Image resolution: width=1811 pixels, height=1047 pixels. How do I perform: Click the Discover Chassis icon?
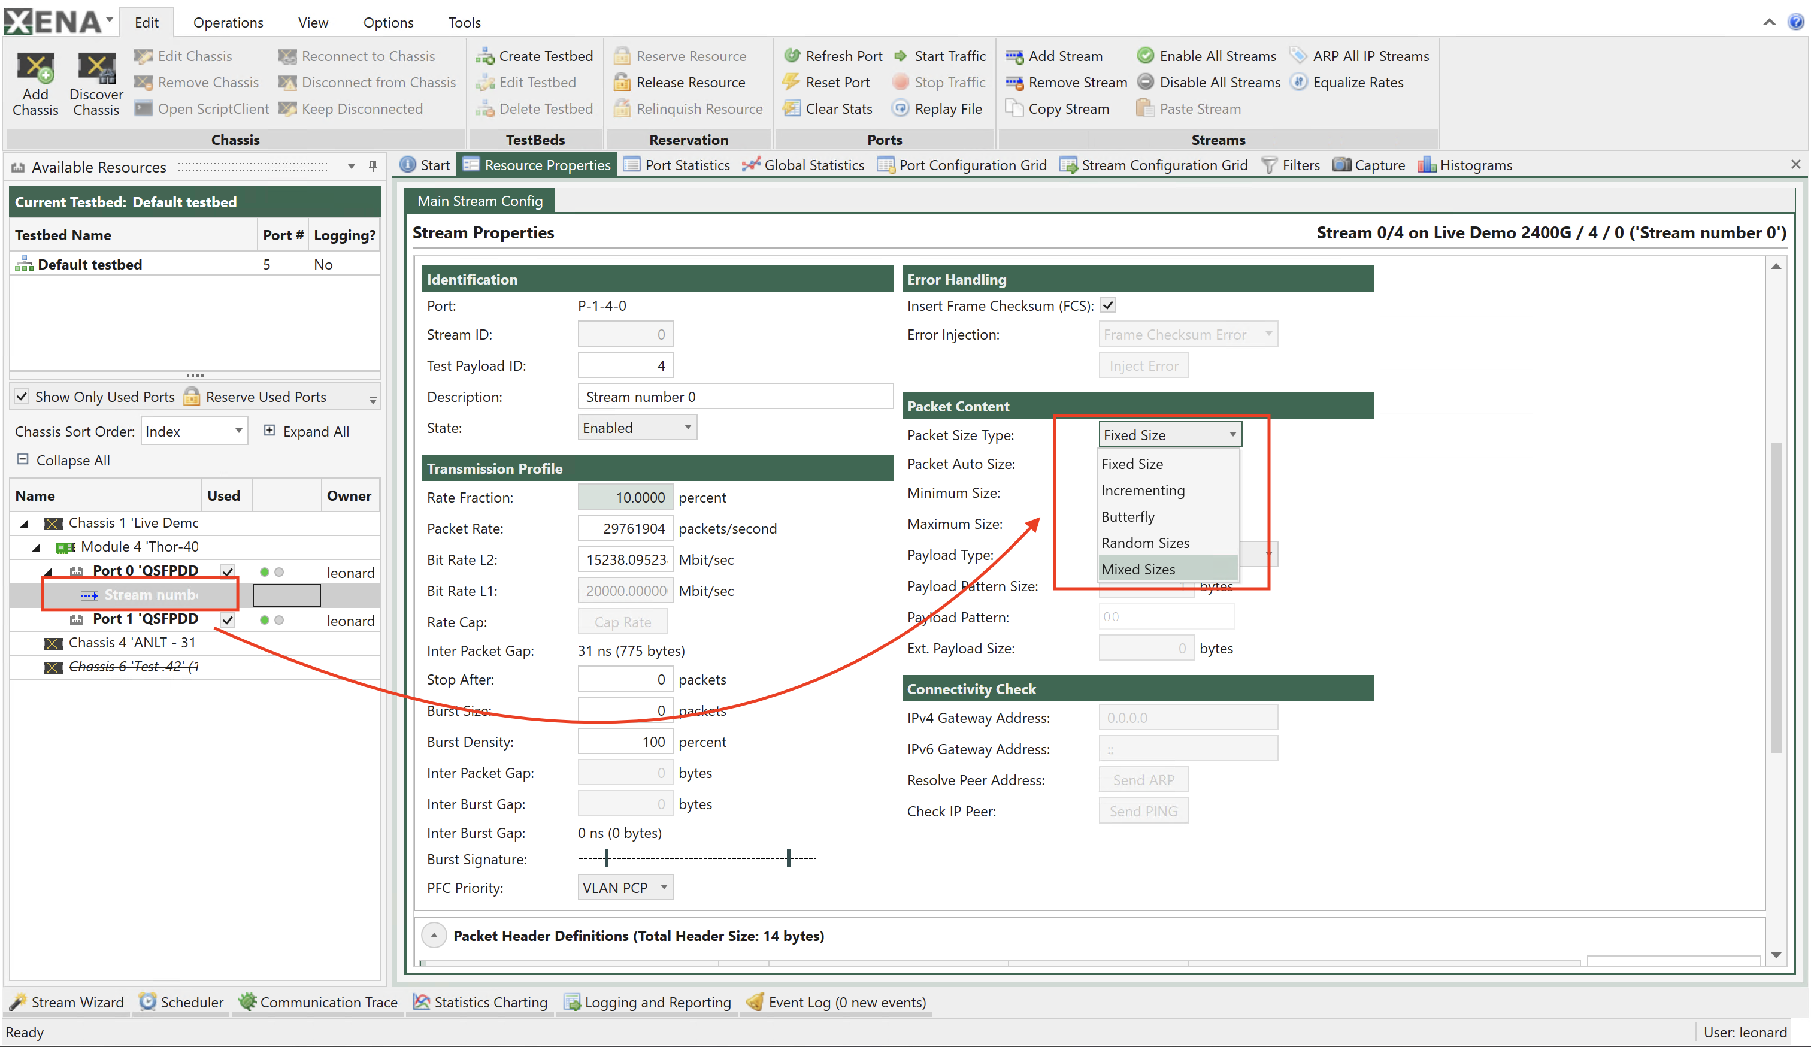tap(96, 69)
